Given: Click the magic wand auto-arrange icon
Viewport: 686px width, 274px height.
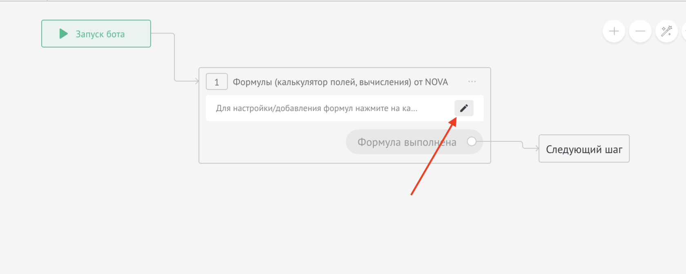Looking at the screenshot, I should pyautogui.click(x=666, y=31).
